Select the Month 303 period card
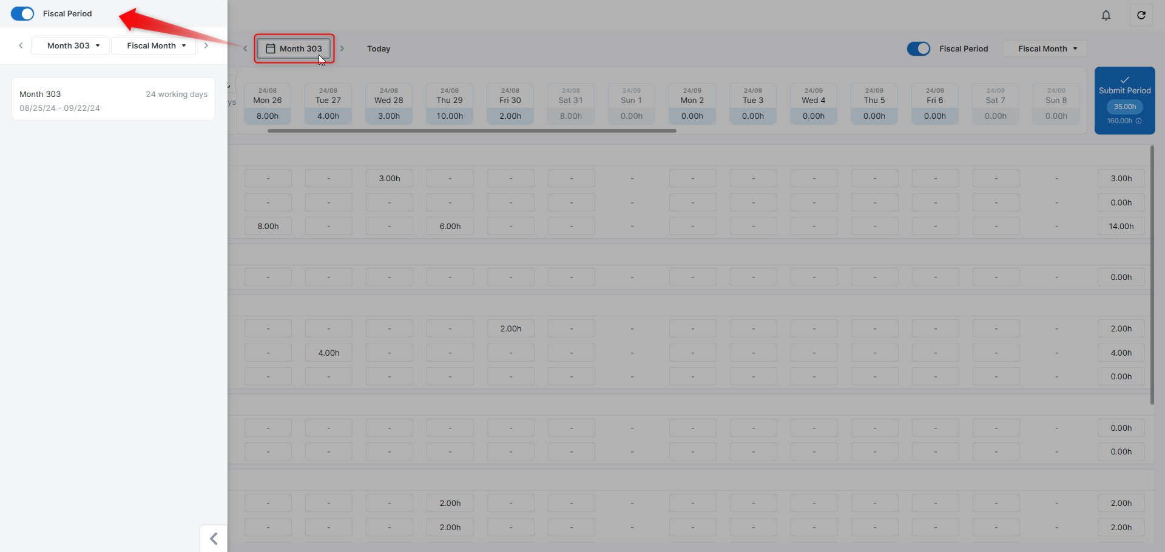 click(113, 99)
